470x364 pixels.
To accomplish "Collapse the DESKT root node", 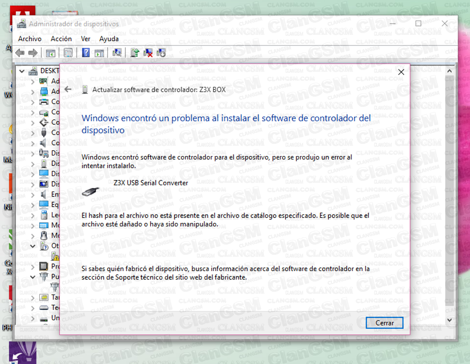I will tap(22, 71).
